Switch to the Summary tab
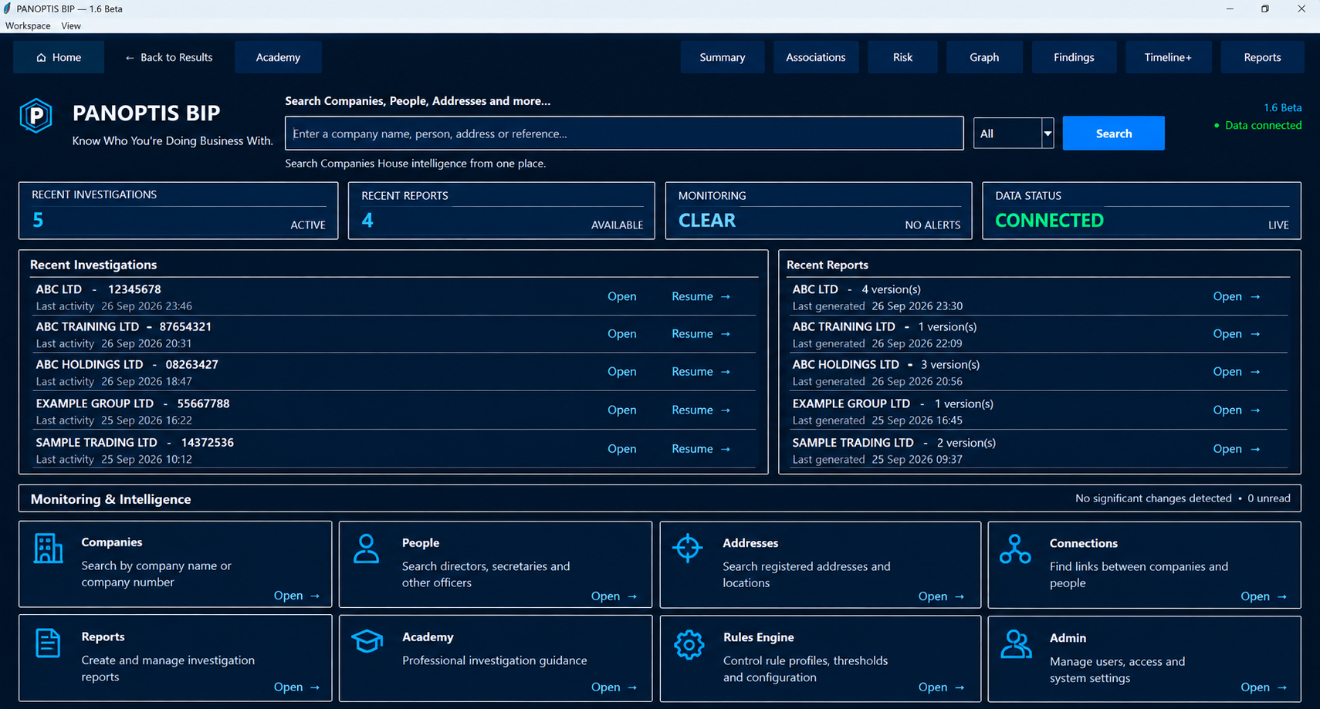 (x=723, y=57)
